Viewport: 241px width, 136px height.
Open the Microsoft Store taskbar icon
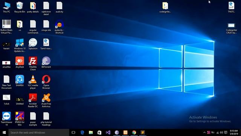tap(99, 133)
